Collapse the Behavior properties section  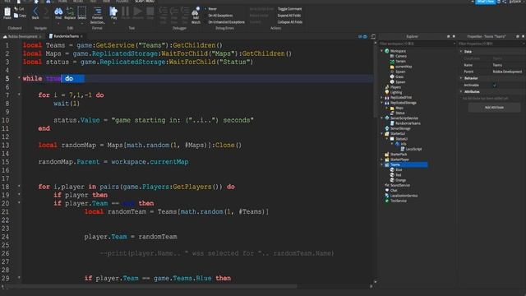pos(461,78)
